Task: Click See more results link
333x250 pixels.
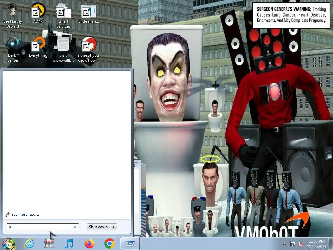Action: click(x=25, y=215)
